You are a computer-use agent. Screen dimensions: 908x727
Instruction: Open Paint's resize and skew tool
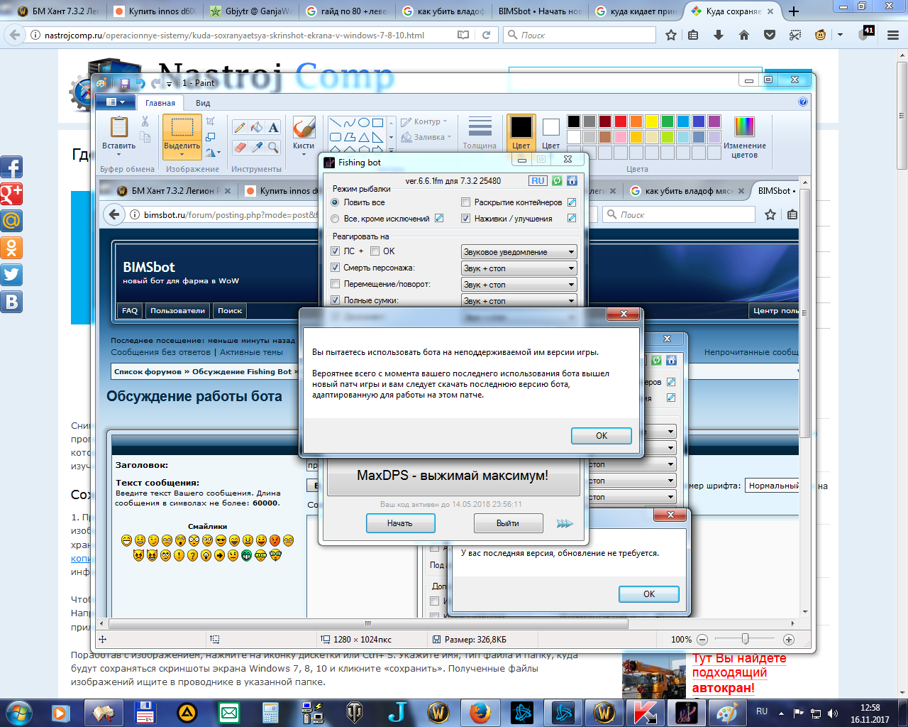211,136
